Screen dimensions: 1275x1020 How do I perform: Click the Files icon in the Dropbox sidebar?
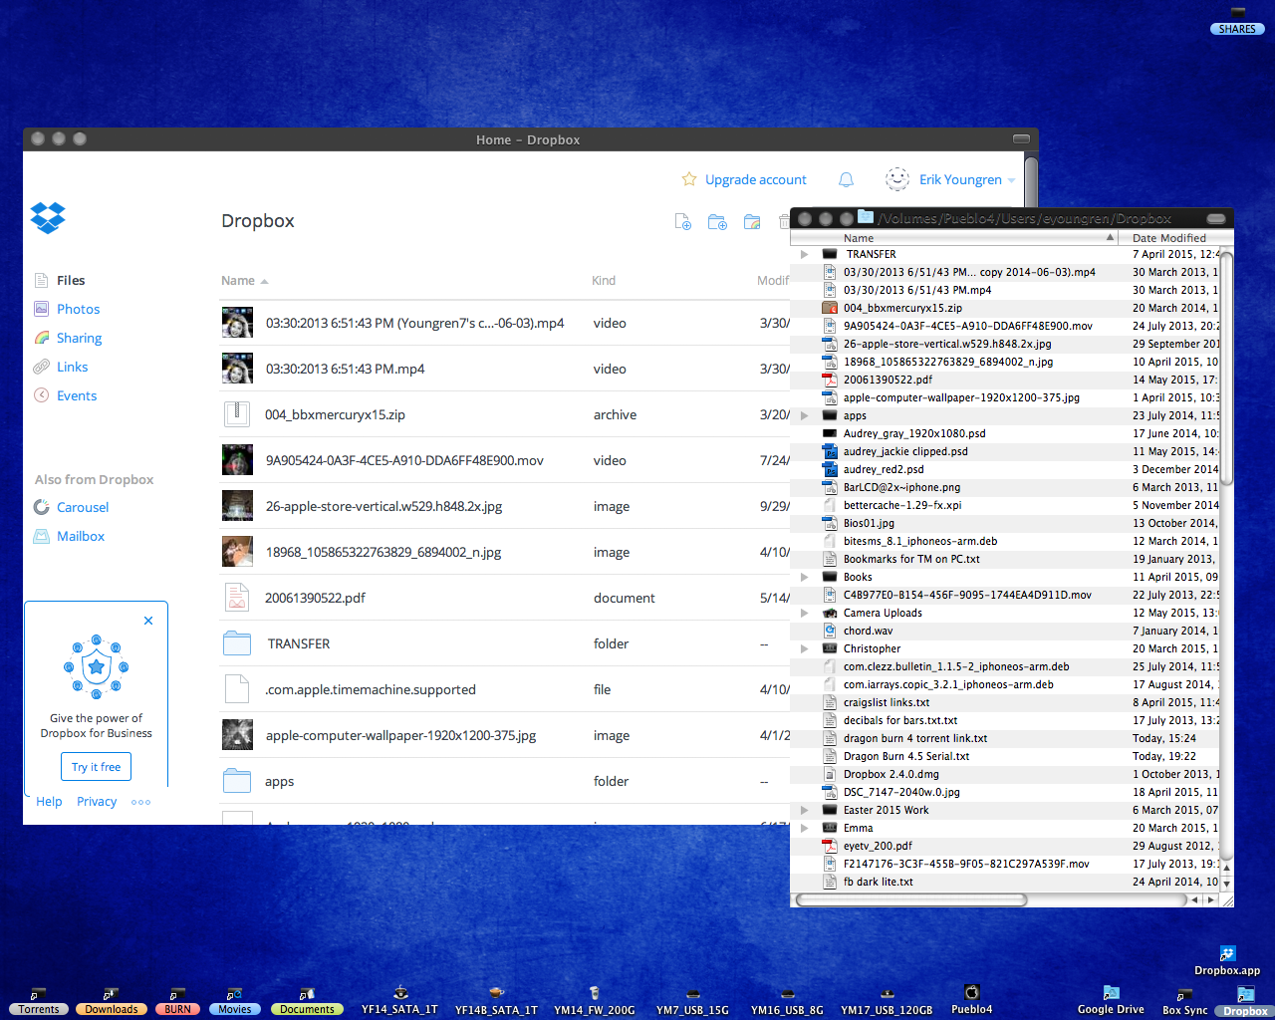[x=41, y=280]
